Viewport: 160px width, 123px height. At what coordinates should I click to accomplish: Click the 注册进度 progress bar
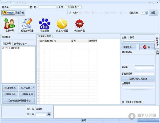138,86
